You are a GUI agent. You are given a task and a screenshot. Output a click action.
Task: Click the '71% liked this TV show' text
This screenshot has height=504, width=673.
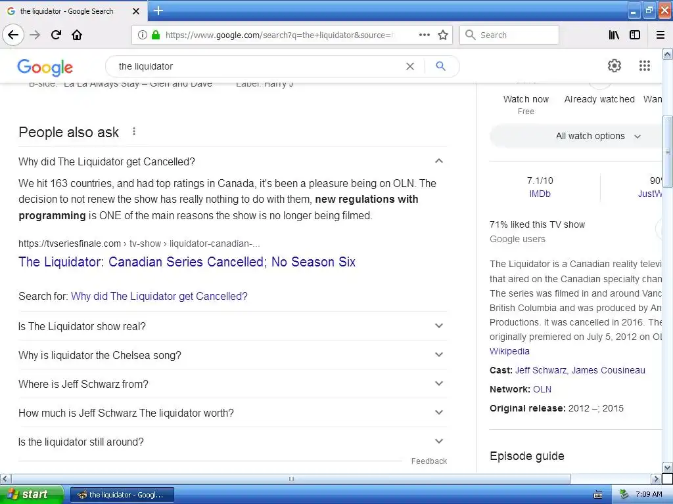tap(537, 224)
